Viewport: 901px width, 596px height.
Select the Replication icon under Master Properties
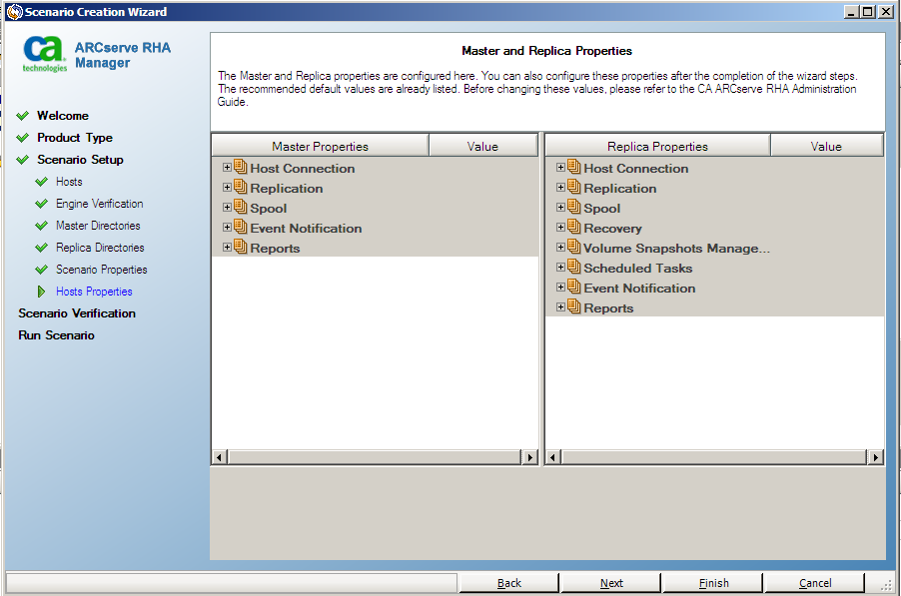click(240, 188)
